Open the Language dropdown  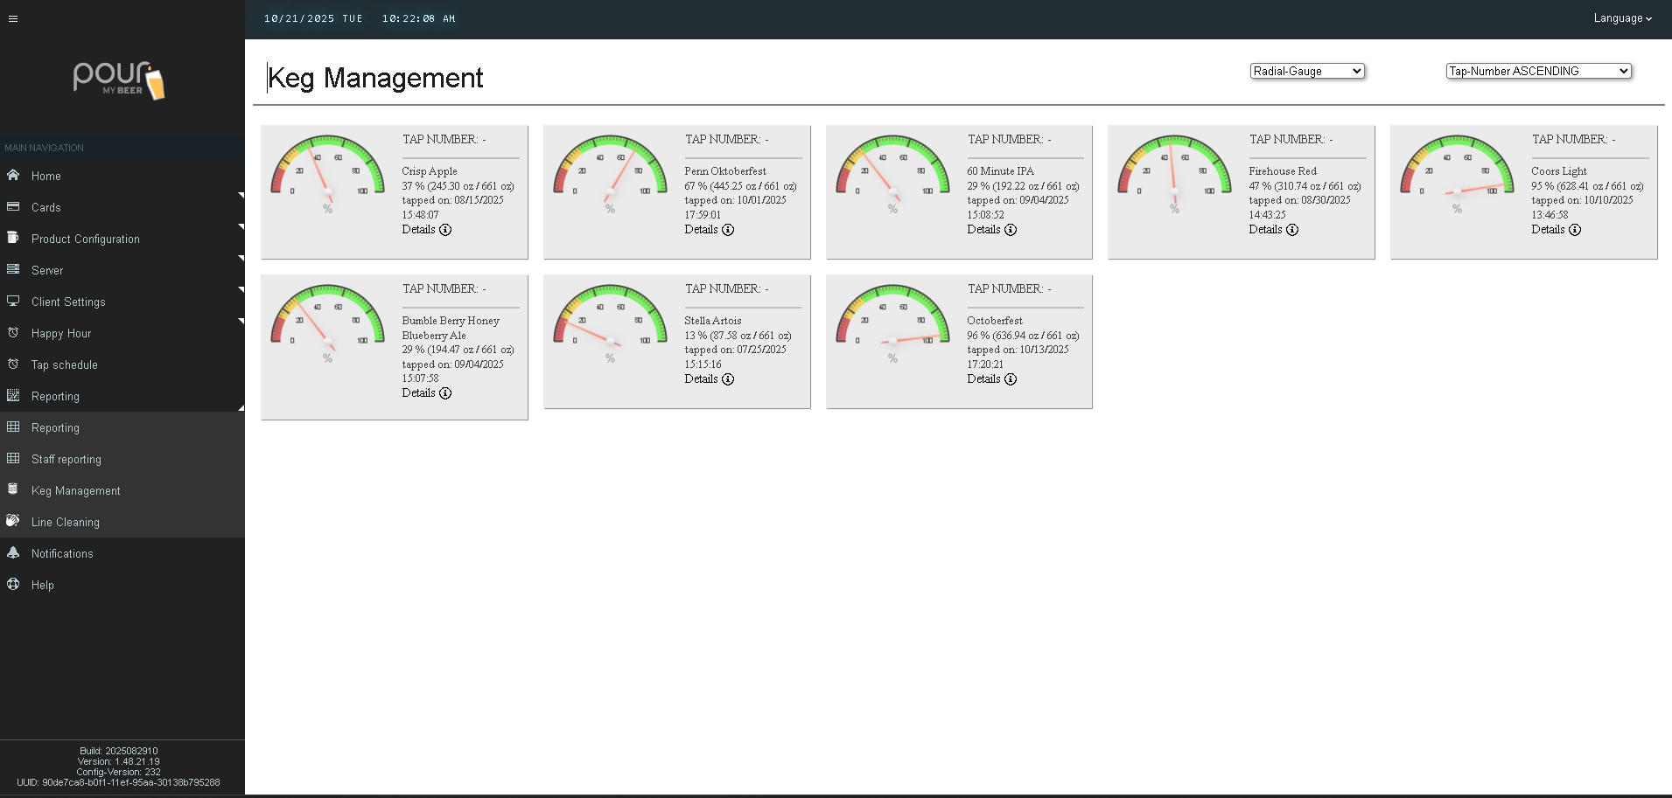1622,18
